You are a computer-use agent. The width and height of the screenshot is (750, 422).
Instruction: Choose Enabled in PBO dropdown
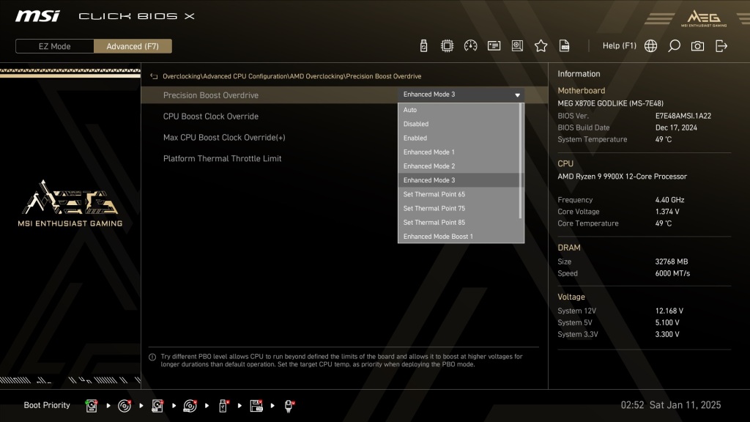tap(458, 138)
